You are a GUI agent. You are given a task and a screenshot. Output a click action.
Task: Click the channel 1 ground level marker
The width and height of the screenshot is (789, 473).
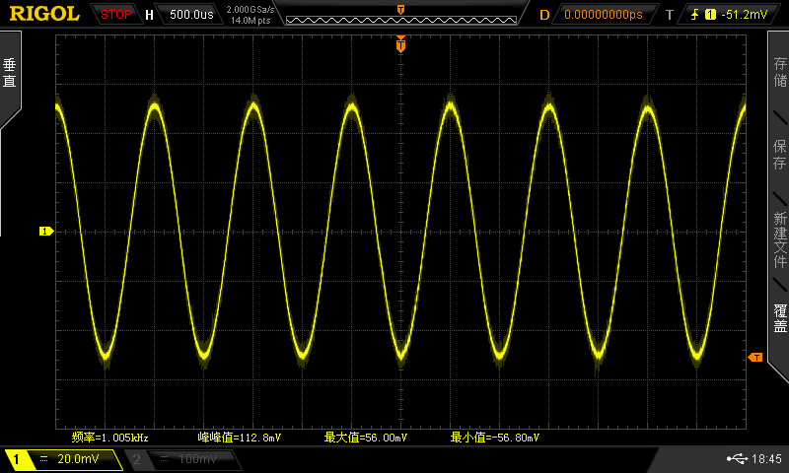tap(46, 232)
